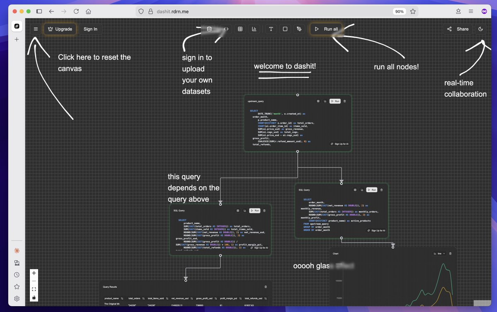The height and width of the screenshot is (312, 497).
Task: Open the Settings gear in the left sidebar
Action: (x=17, y=298)
